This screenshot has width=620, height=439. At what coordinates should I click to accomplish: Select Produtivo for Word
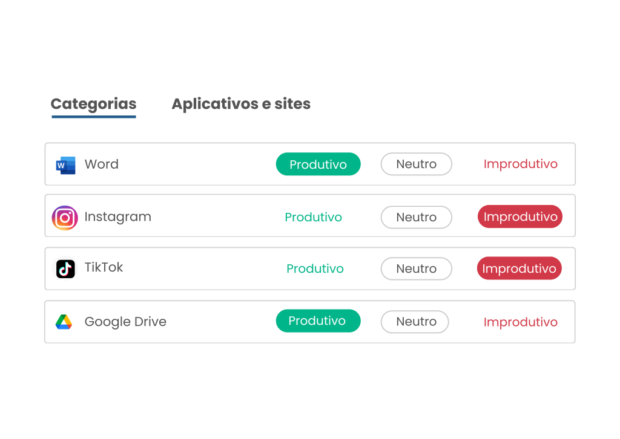click(x=318, y=164)
